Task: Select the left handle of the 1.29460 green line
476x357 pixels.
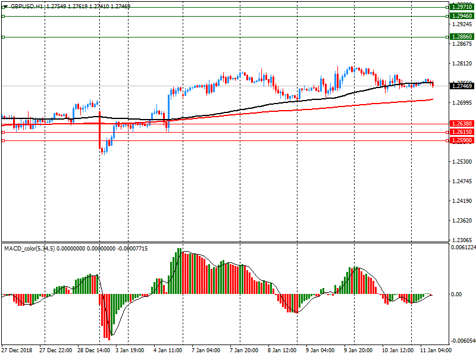Action: tap(4, 16)
